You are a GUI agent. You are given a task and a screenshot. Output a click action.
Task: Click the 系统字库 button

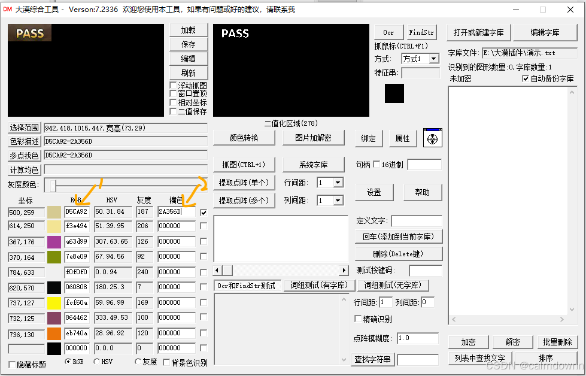pyautogui.click(x=313, y=165)
